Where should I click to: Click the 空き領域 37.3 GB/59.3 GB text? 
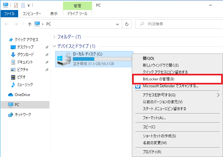click(93, 64)
